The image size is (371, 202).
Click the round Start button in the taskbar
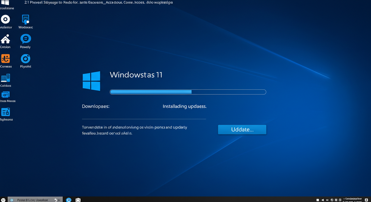coord(3,200)
